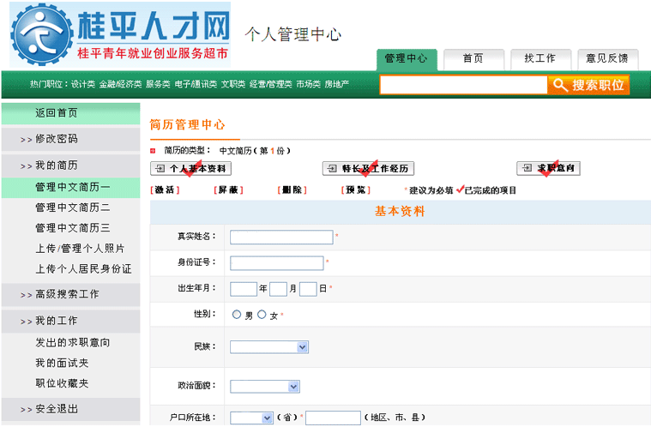This screenshot has width=651, height=433.
Task: Click the 桂平人才网 site logo
Action: (120, 35)
